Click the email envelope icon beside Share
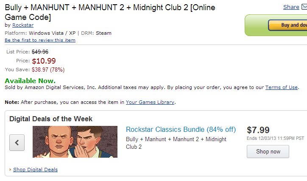The height and width of the screenshot is (181, 307). click(x=304, y=7)
